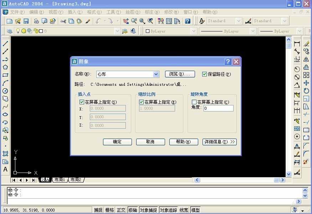This screenshot has height=214, width=312.
Task: Select the Circle draw tool
Action: click(x=5, y=91)
